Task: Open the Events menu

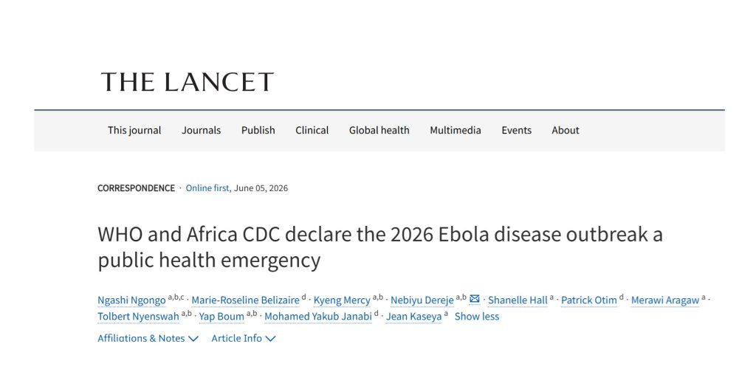Action: (516, 130)
